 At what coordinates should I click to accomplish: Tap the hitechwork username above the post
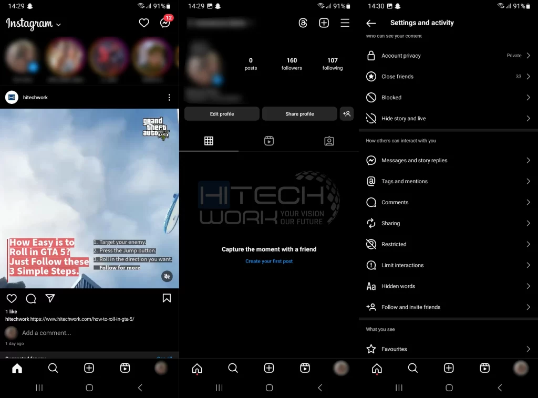pyautogui.click(x=35, y=97)
